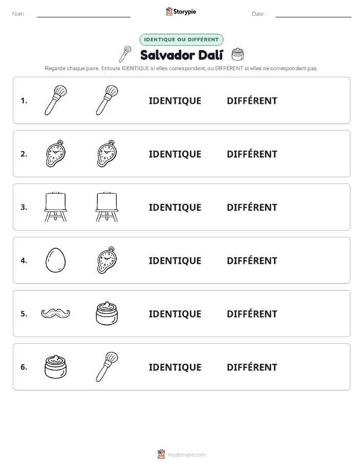Choose IDENTIQUE for pair 3
The height and width of the screenshot is (469, 363).
pos(175,207)
